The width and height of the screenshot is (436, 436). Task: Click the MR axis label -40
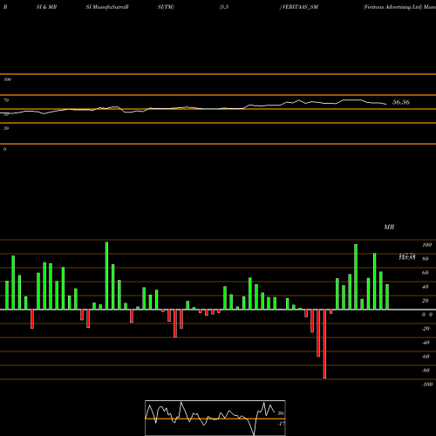426,343
